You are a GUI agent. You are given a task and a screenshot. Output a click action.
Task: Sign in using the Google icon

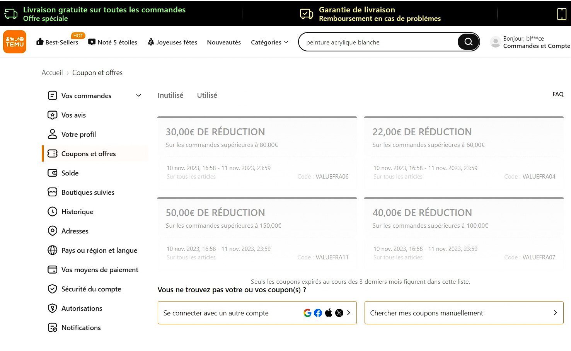coord(307,313)
